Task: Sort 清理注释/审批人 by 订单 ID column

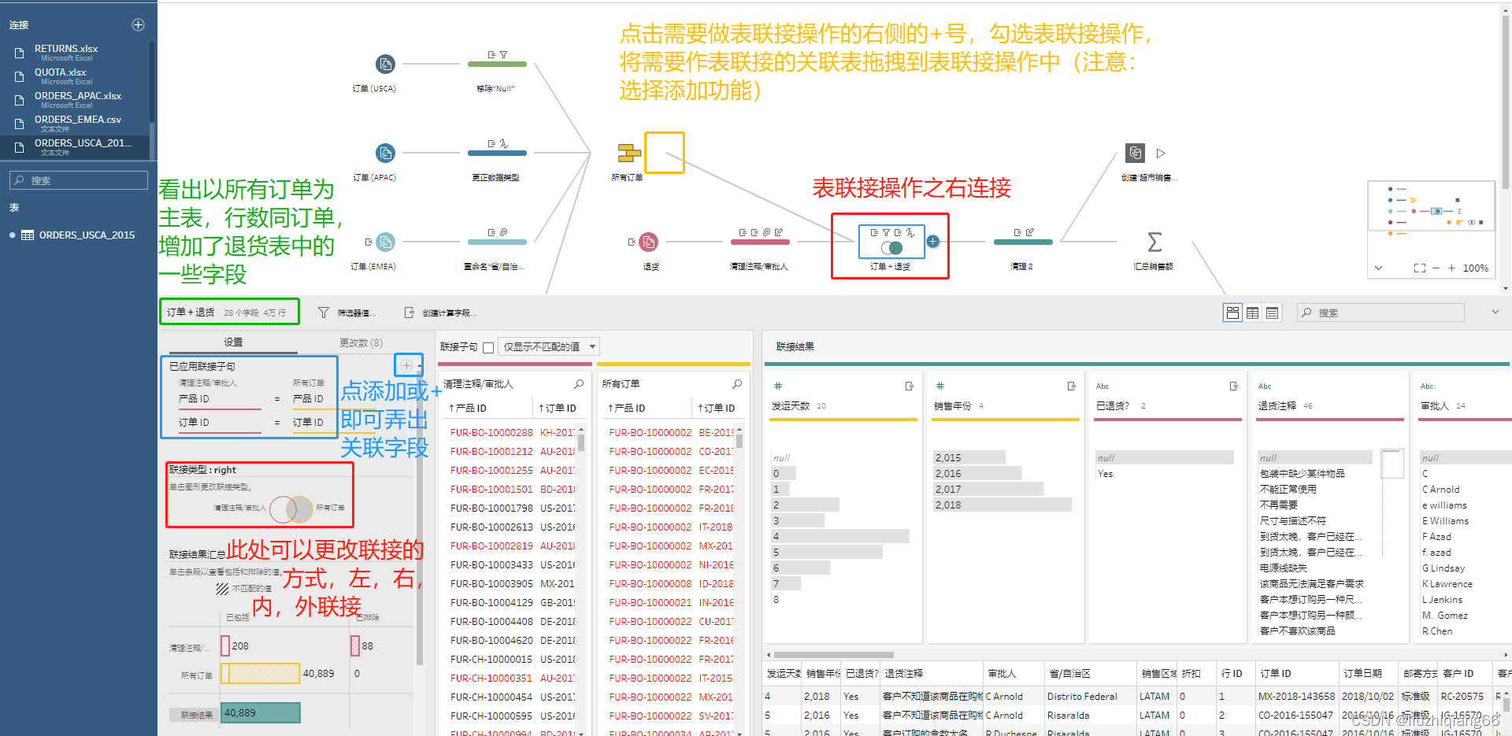Action: pos(558,408)
